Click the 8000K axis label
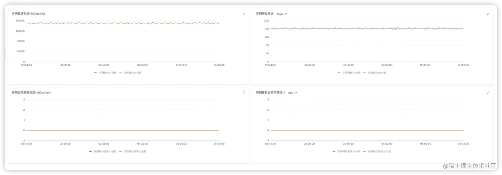 tap(21, 41)
